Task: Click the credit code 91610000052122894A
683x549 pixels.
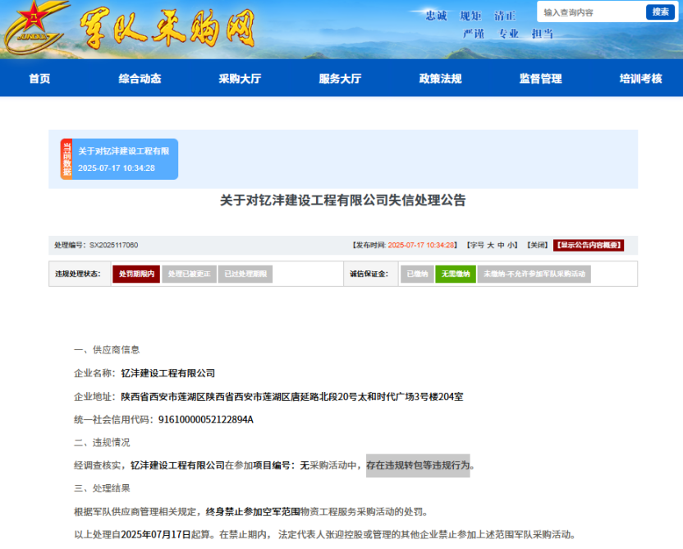Action: point(205,419)
